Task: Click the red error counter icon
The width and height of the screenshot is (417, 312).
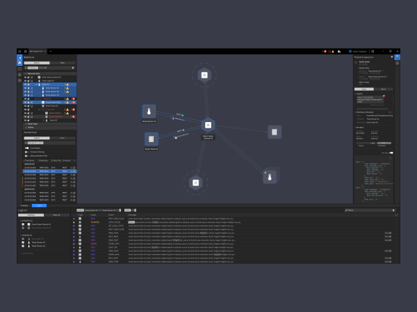Action: pos(325,51)
